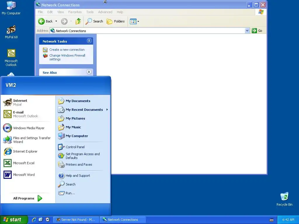299x224 pixels.
Task: Open Control Panel from Start menu
Action: point(83,147)
